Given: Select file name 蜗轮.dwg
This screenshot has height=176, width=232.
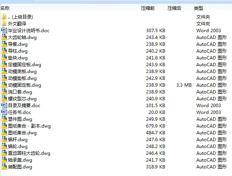Looking at the screenshot, I should 18,146.
